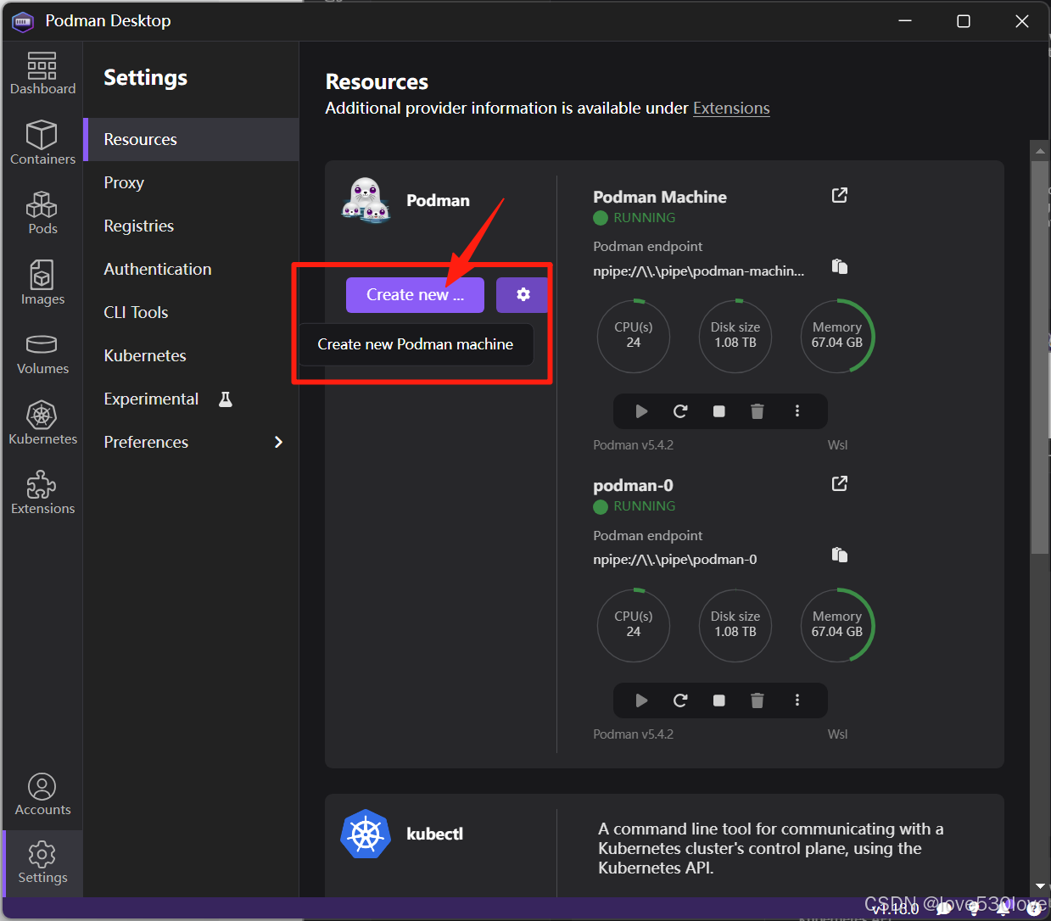Stop the Podman Machine

coord(719,411)
